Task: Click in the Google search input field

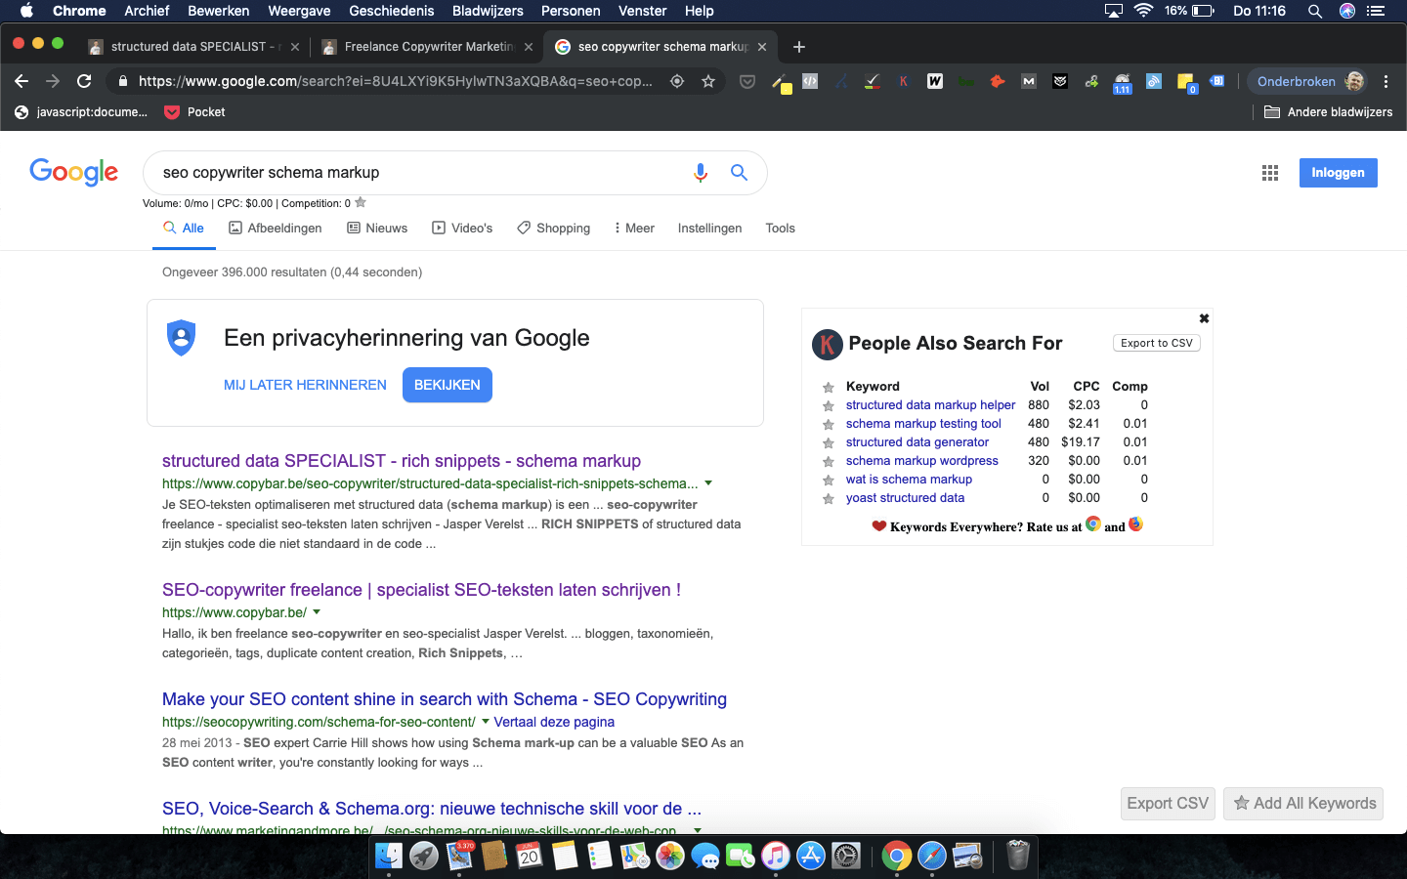Action: tap(420, 173)
